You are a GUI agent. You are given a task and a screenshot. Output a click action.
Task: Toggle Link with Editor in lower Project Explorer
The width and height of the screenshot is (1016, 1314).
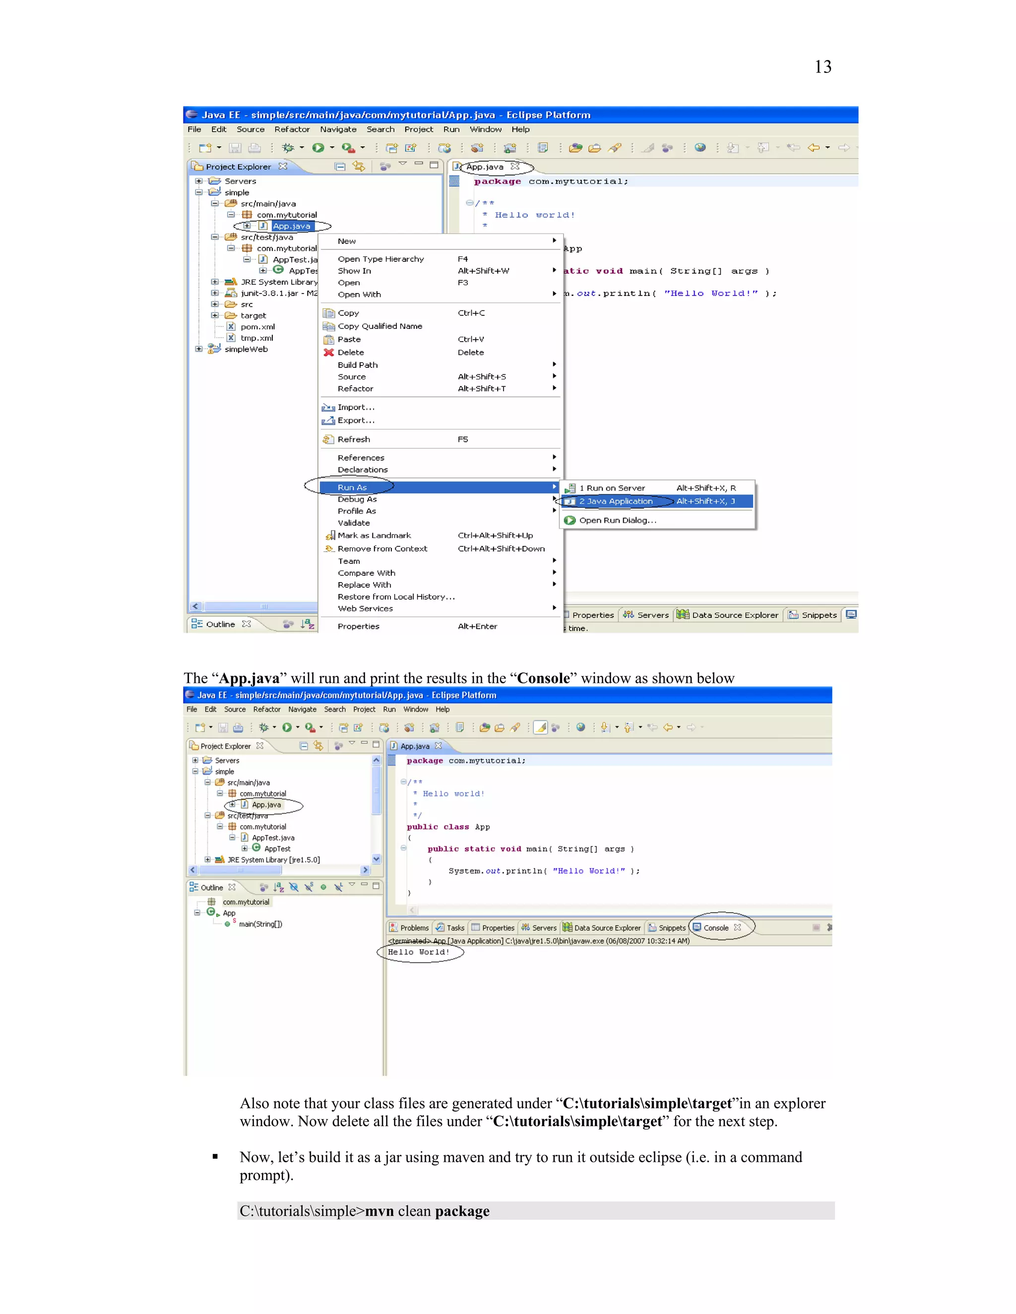318,746
